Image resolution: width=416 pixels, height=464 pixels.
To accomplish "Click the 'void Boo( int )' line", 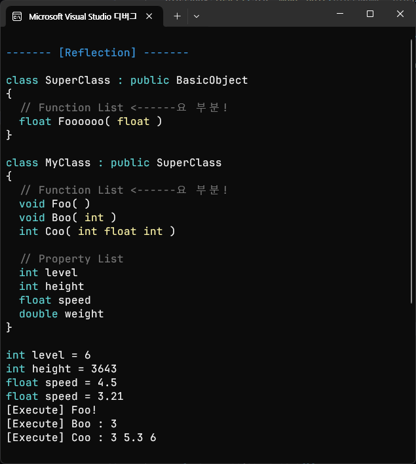I will 67,217.
